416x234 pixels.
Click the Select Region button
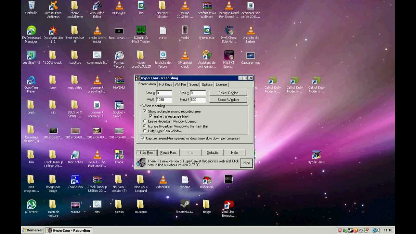(x=228, y=93)
